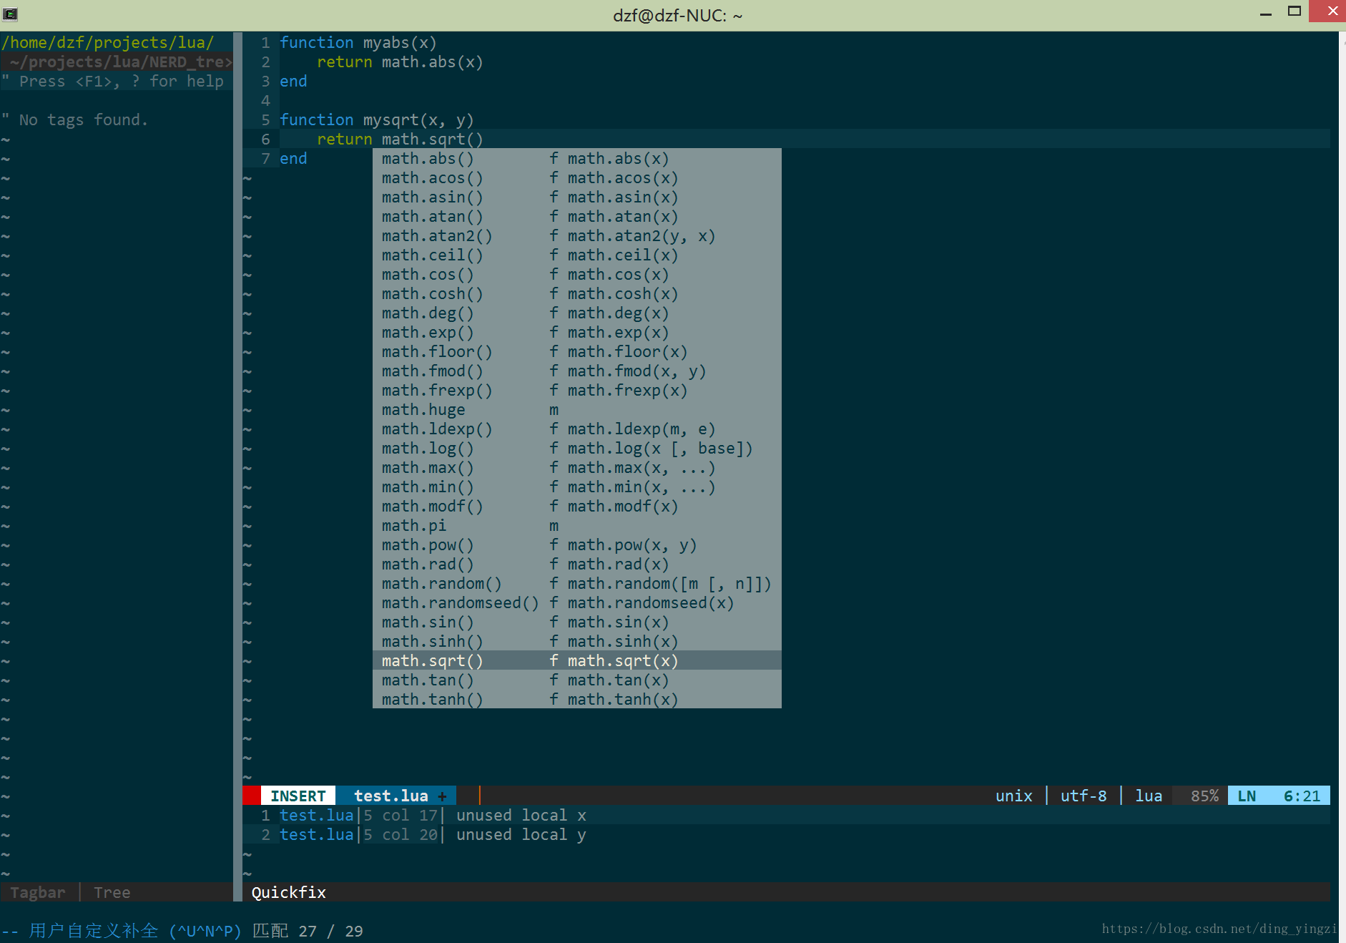Select math.cos() completion item
This screenshot has height=943, width=1346.
pyautogui.click(x=577, y=275)
